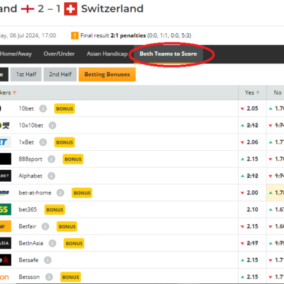The height and width of the screenshot is (284, 284).
Task: Open the info icon next to bet-at-home
Action: [x=61, y=192]
